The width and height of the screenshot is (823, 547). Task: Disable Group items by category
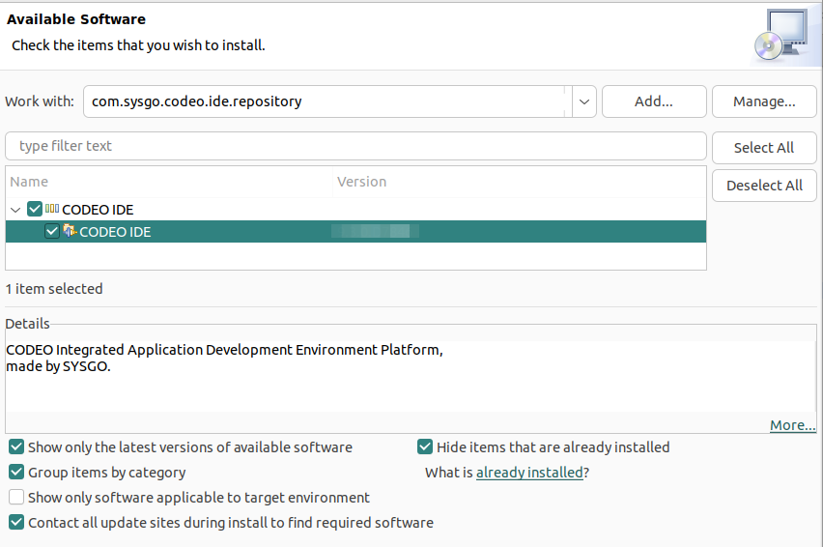point(16,473)
